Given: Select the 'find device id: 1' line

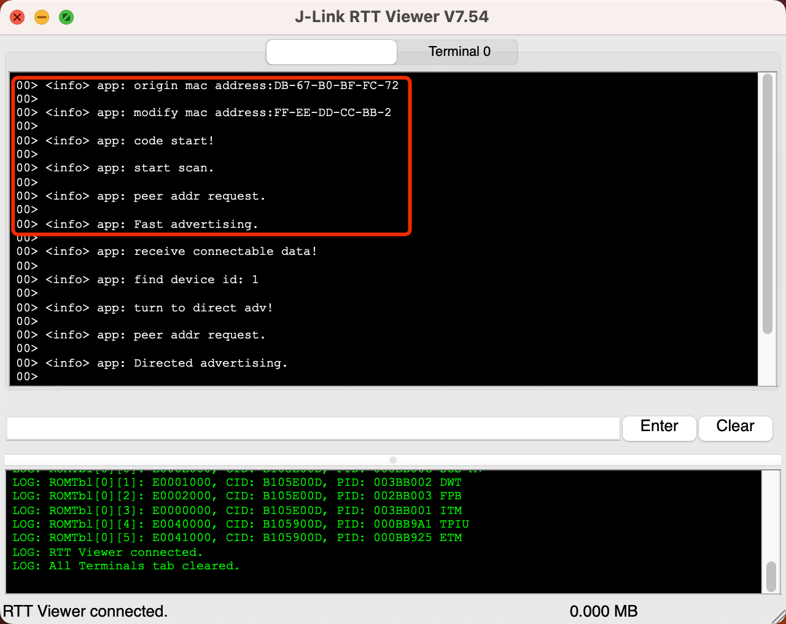Looking at the screenshot, I should tap(138, 279).
